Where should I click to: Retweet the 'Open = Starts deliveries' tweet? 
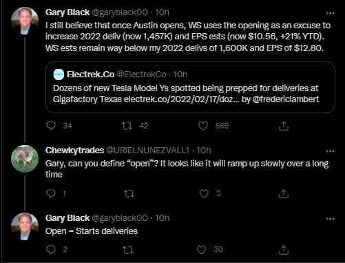tap(127, 250)
